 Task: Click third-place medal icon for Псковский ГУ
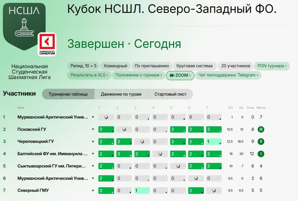point(261,129)
